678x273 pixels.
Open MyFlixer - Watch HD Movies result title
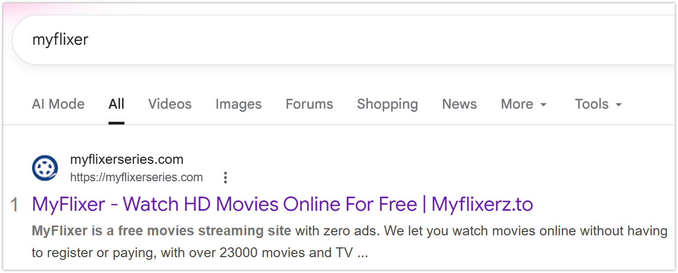[x=283, y=204]
